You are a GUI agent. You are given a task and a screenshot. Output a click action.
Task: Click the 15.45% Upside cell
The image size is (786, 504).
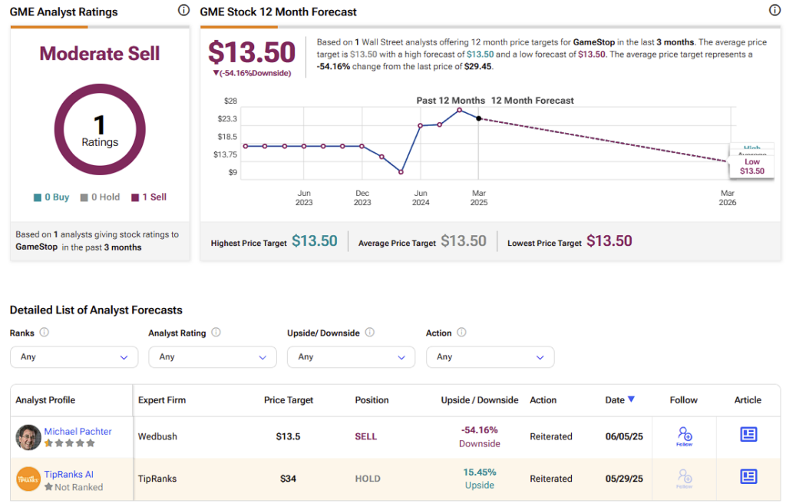pos(480,479)
